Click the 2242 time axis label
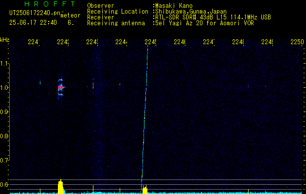Image resolution: width=306 pixels, height=194 pixels. [x=63, y=42]
